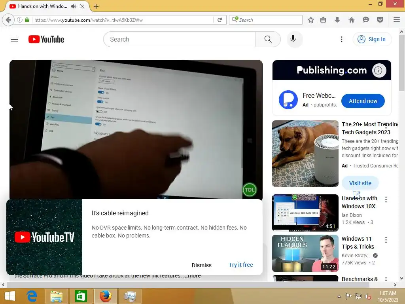Screen dimensions: 405x304
Task: Show hidden system tray icons
Action: tap(339, 296)
